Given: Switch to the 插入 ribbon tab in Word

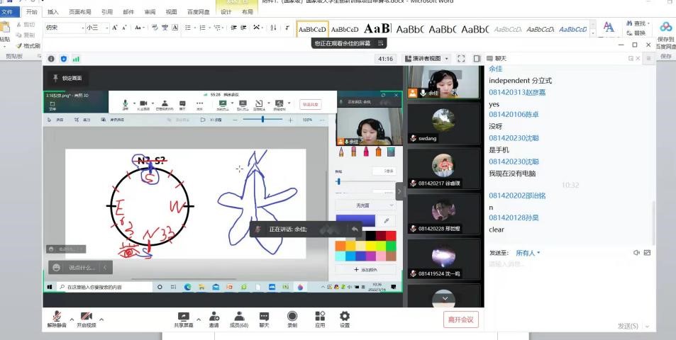Looking at the screenshot, I should pos(53,12).
